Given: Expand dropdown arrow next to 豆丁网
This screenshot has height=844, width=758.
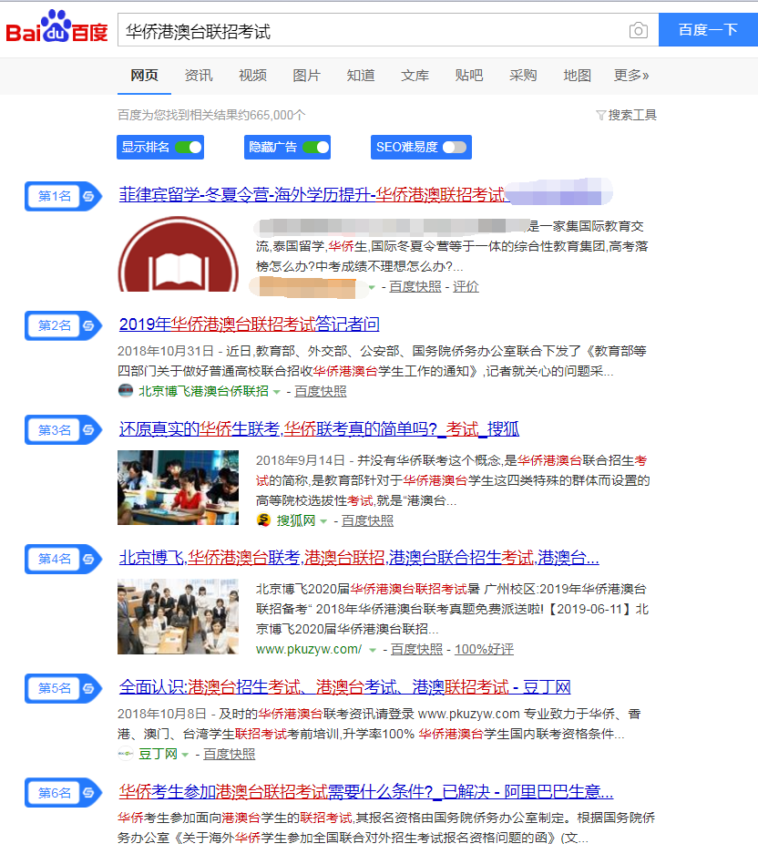Looking at the screenshot, I should click(185, 755).
